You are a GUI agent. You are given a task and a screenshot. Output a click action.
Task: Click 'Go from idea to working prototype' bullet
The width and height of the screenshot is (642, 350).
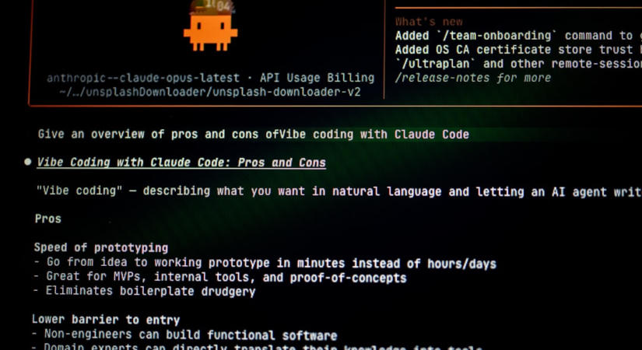(265, 263)
